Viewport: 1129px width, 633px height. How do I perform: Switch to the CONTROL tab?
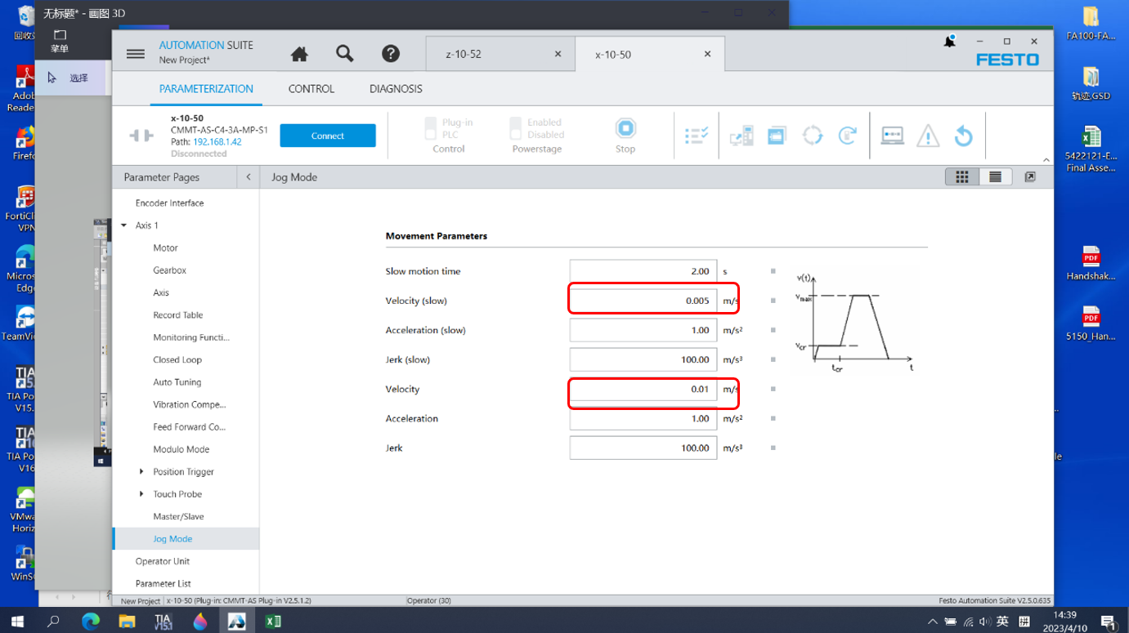[311, 89]
